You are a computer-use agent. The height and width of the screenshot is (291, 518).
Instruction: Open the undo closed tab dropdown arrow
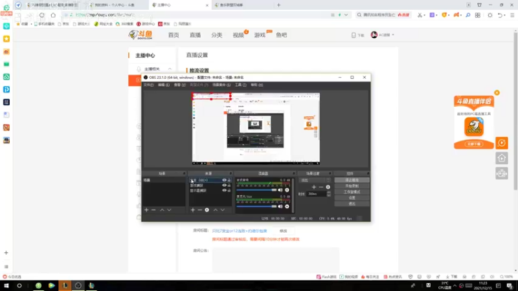pyautogui.click(x=505, y=16)
